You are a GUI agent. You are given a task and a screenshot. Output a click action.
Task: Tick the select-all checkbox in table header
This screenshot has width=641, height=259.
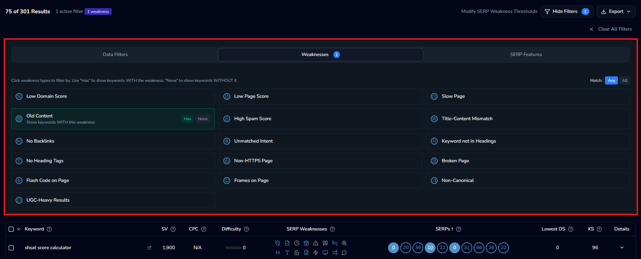click(x=11, y=229)
